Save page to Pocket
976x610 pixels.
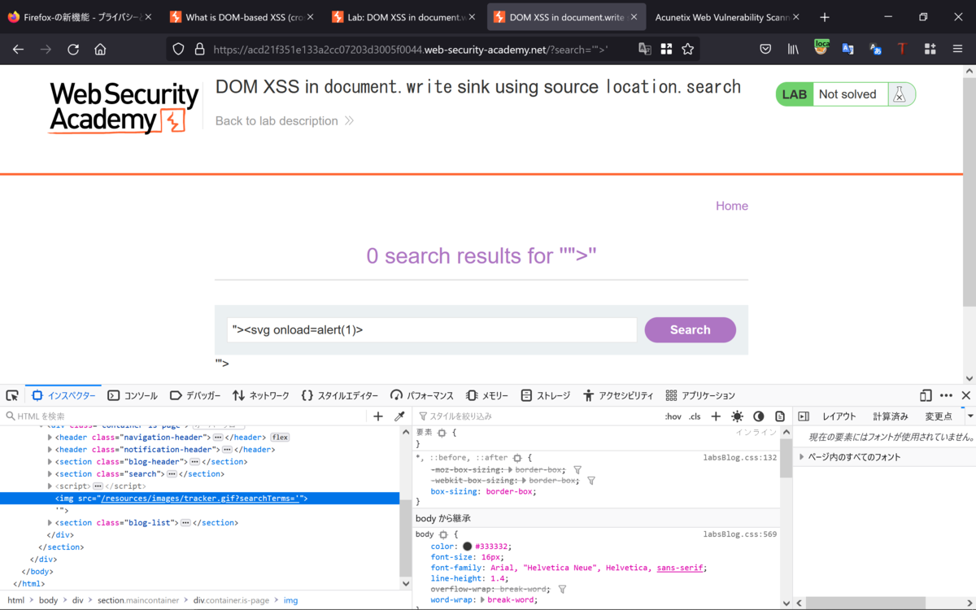point(765,49)
